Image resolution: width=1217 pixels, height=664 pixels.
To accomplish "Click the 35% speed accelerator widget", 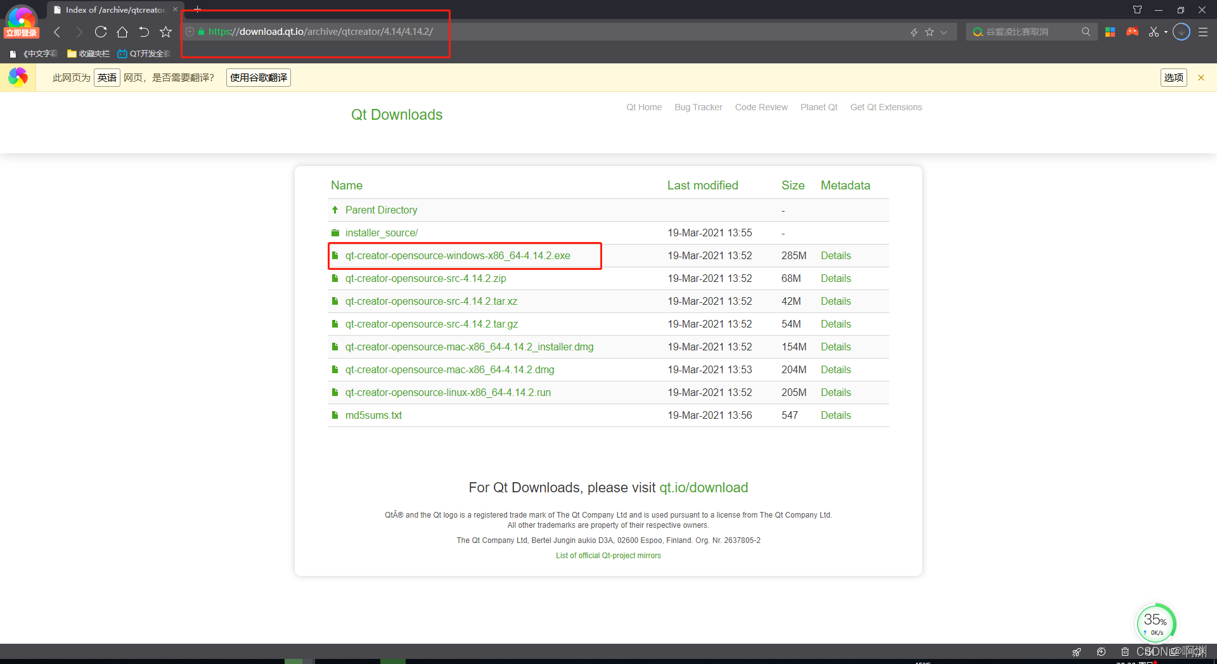I will tap(1155, 623).
